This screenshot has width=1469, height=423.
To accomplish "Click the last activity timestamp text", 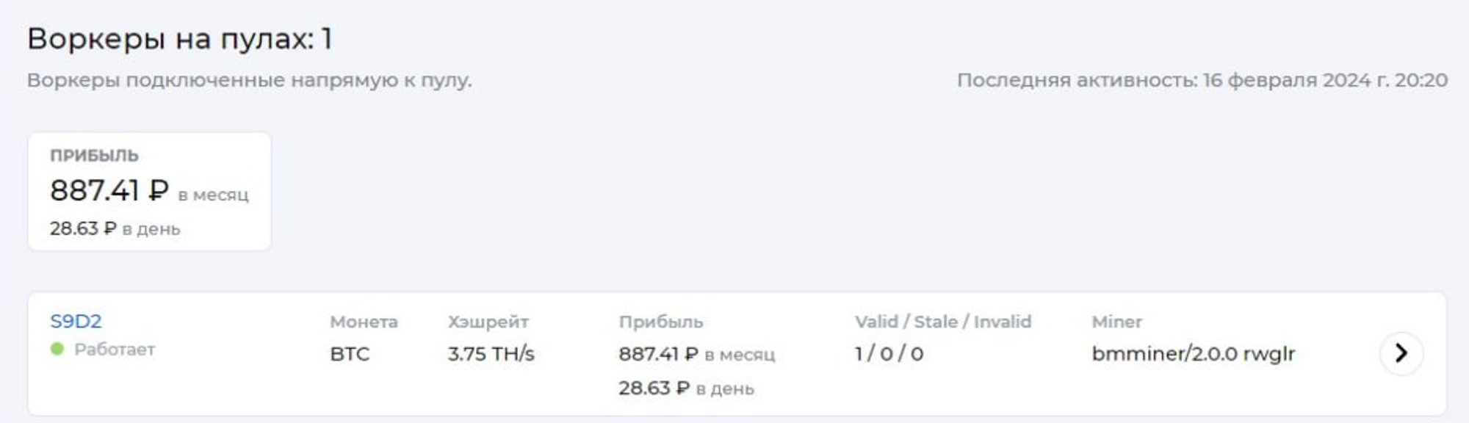I will point(1202,80).
